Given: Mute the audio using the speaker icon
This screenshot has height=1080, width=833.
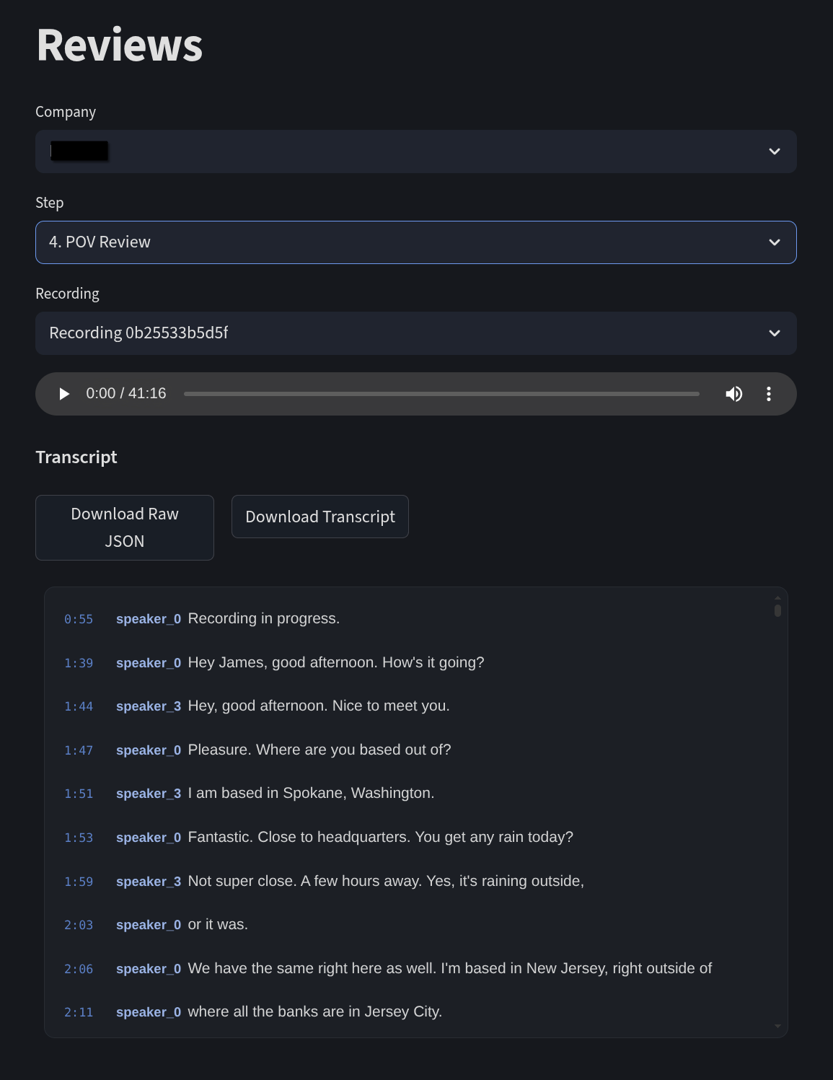Looking at the screenshot, I should pyautogui.click(x=733, y=394).
